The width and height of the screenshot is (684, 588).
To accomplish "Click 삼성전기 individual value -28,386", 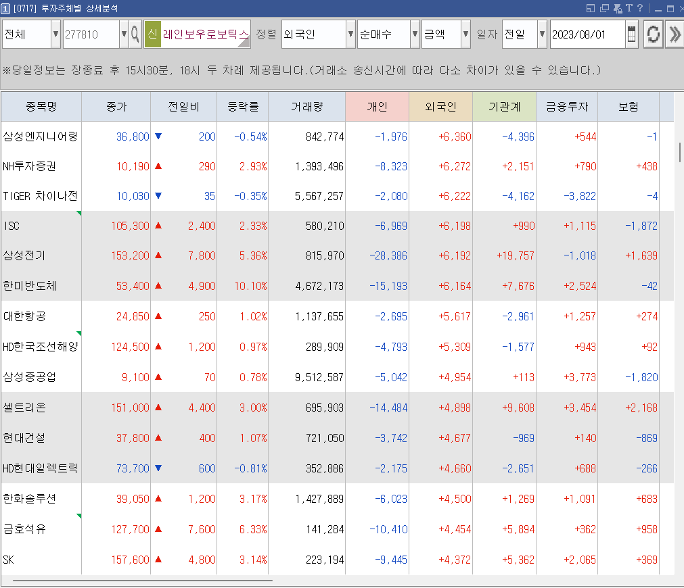I will click(388, 255).
